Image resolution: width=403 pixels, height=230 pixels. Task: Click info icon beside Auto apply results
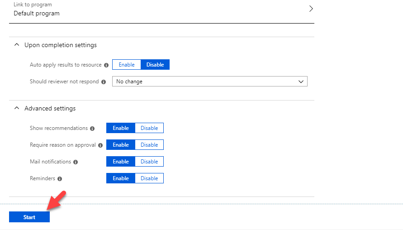coord(106,65)
